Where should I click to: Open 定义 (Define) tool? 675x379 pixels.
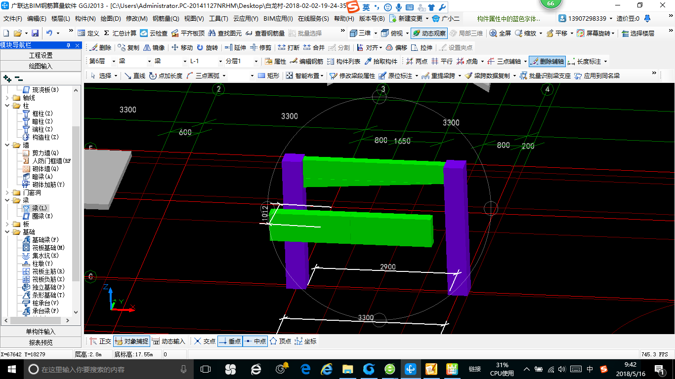click(88, 33)
